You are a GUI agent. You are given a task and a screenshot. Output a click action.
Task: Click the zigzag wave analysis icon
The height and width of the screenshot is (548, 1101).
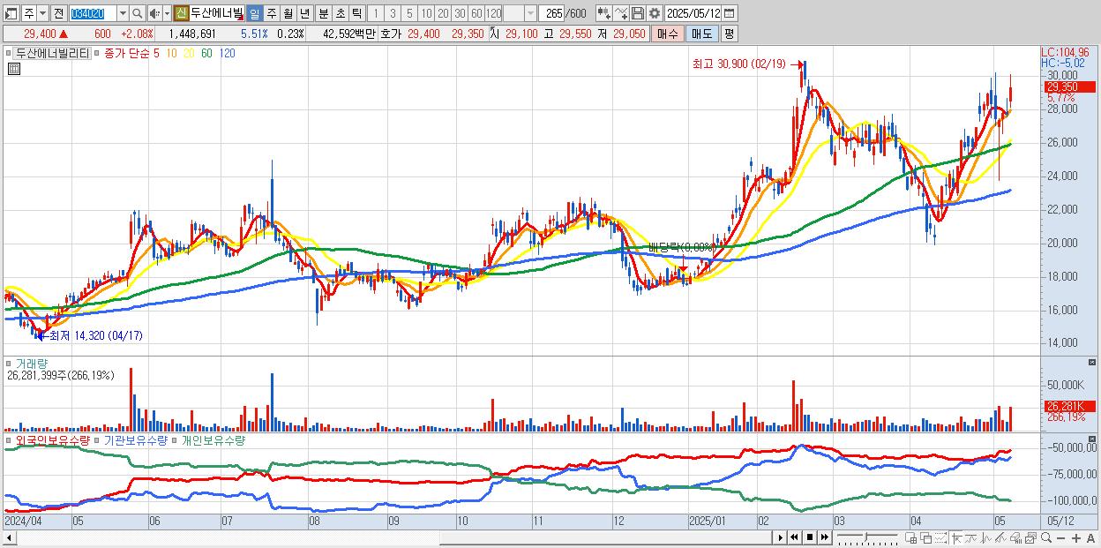986,537
